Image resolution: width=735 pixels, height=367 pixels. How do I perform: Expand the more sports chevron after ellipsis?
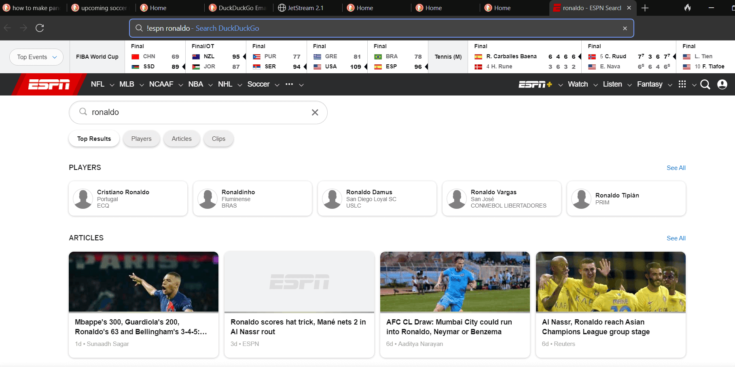coord(301,85)
